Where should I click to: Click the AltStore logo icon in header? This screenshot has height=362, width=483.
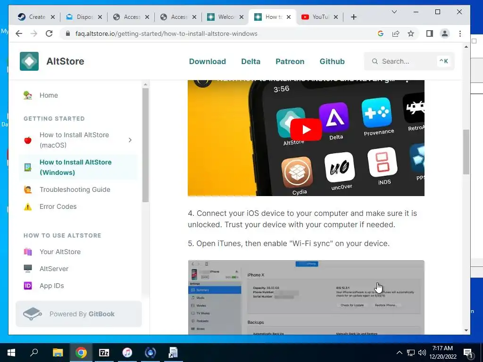tap(29, 61)
